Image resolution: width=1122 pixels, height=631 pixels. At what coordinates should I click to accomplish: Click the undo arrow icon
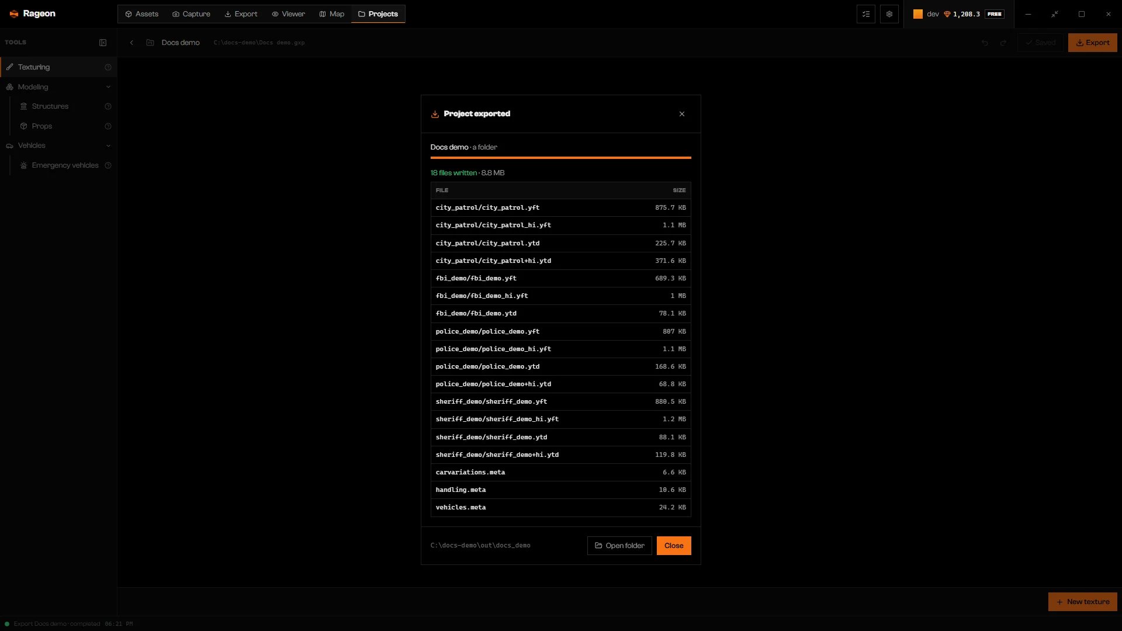[985, 43]
